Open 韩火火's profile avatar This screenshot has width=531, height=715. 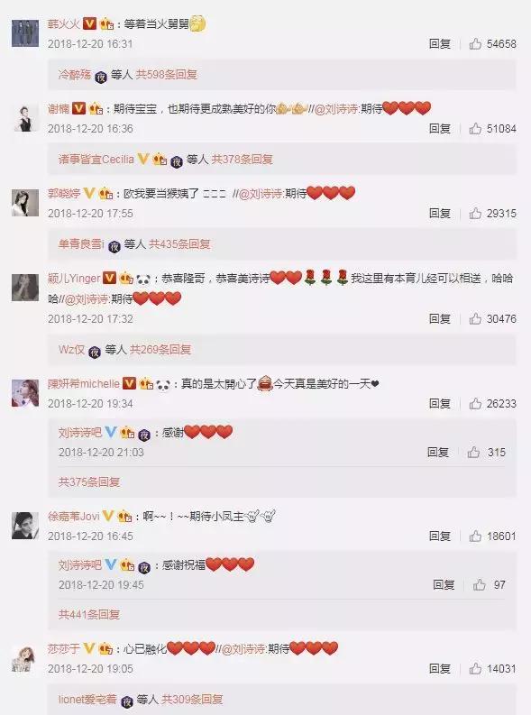[x=25, y=33]
